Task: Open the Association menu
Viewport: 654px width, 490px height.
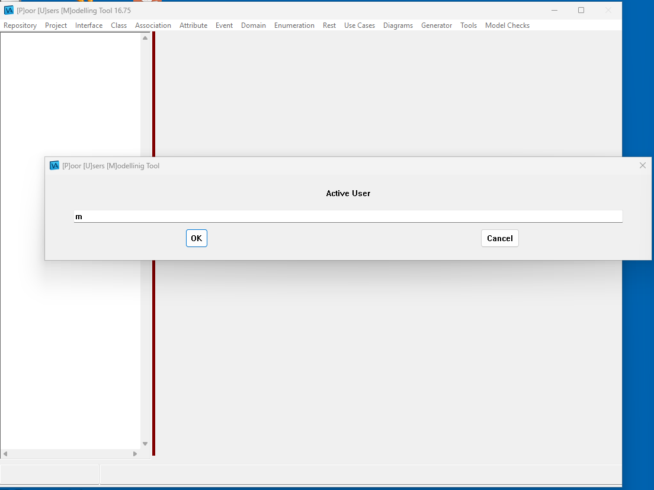Action: pos(153,25)
